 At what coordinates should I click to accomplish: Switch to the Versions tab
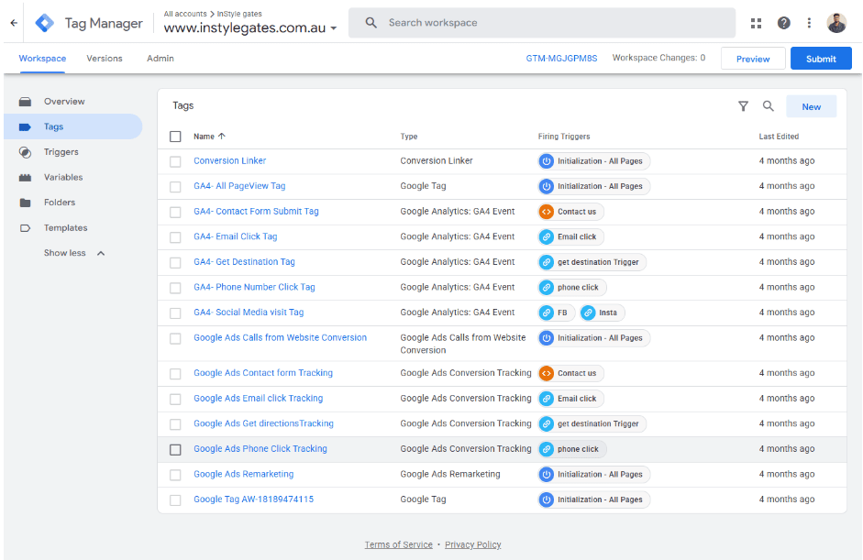(x=105, y=59)
